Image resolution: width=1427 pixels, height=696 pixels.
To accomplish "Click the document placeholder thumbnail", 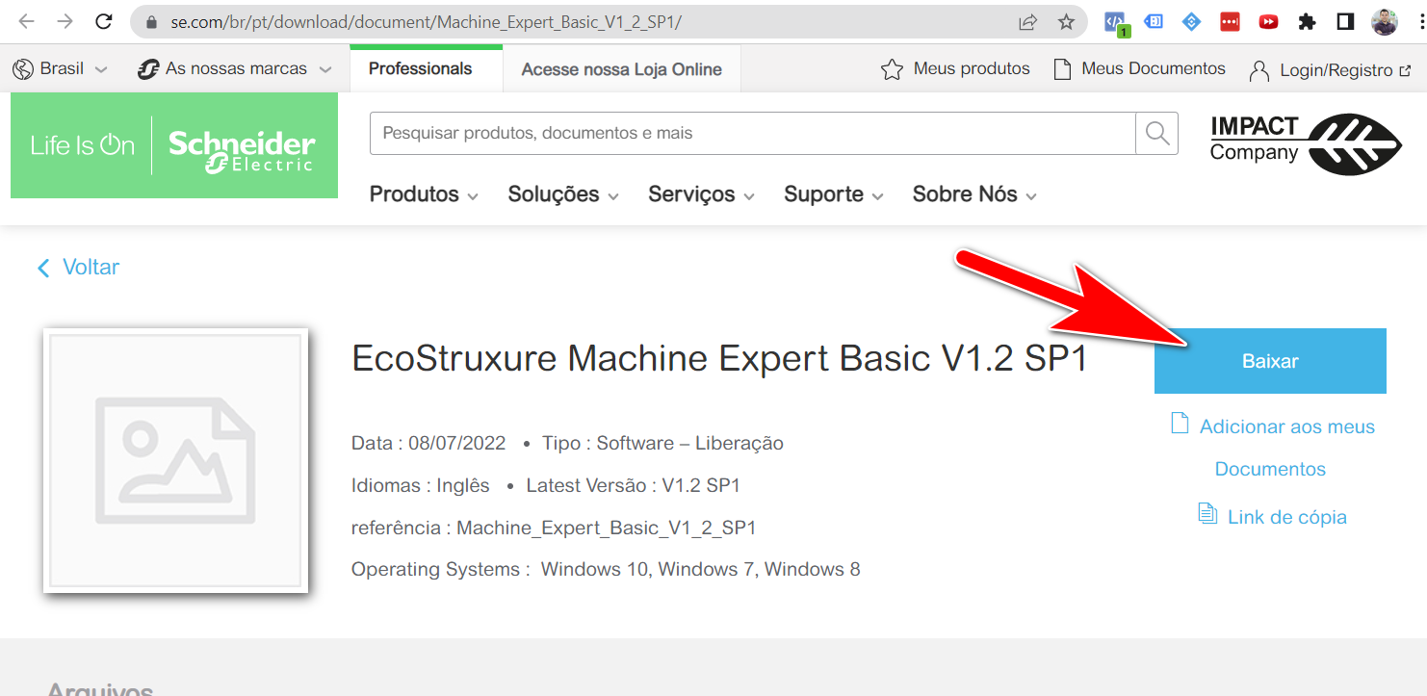I will coord(175,460).
